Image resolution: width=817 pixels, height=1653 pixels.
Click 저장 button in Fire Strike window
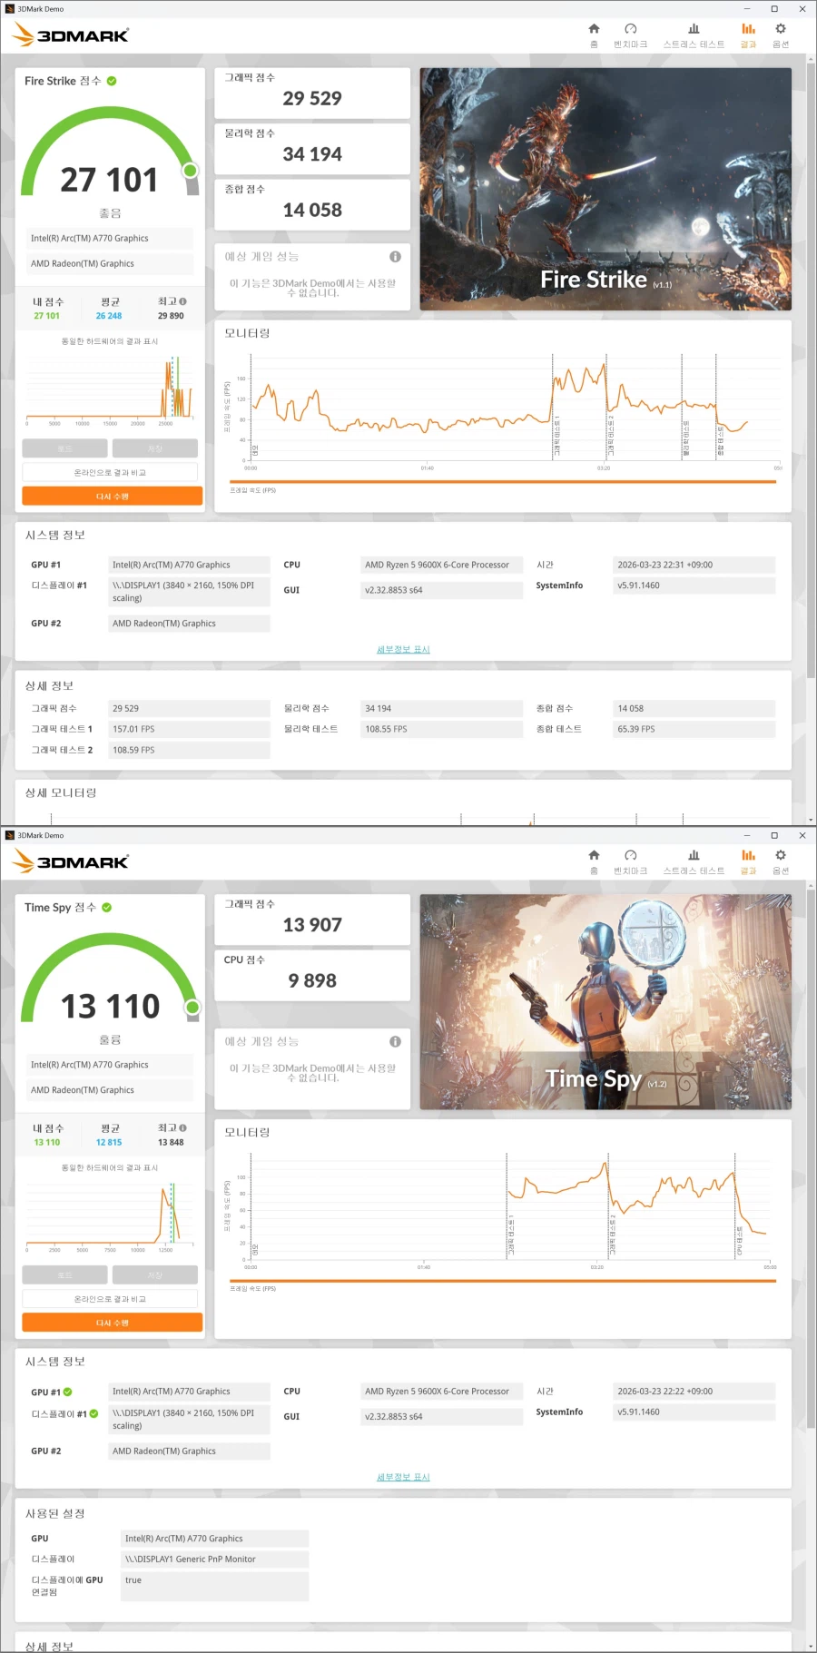click(x=154, y=448)
